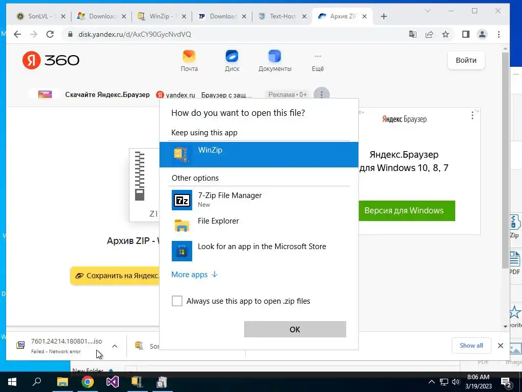Reload the Yandex Disk page
Screen dimensions: 522x392
[x=50, y=34]
